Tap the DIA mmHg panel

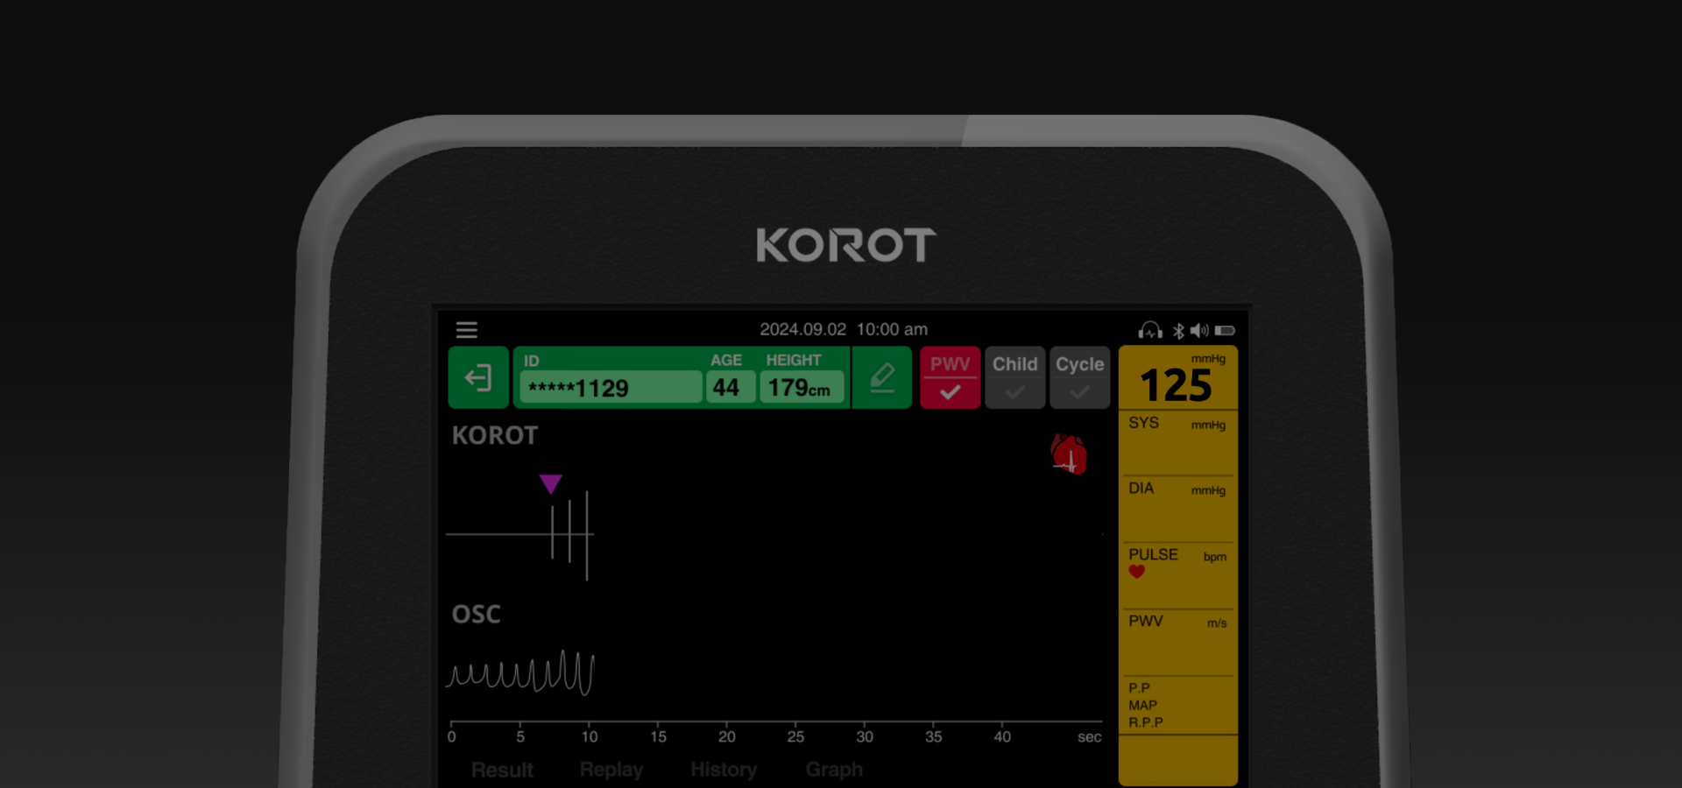[1177, 510]
